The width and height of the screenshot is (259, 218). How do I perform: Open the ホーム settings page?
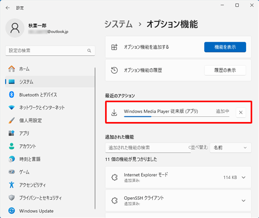click(50, 69)
